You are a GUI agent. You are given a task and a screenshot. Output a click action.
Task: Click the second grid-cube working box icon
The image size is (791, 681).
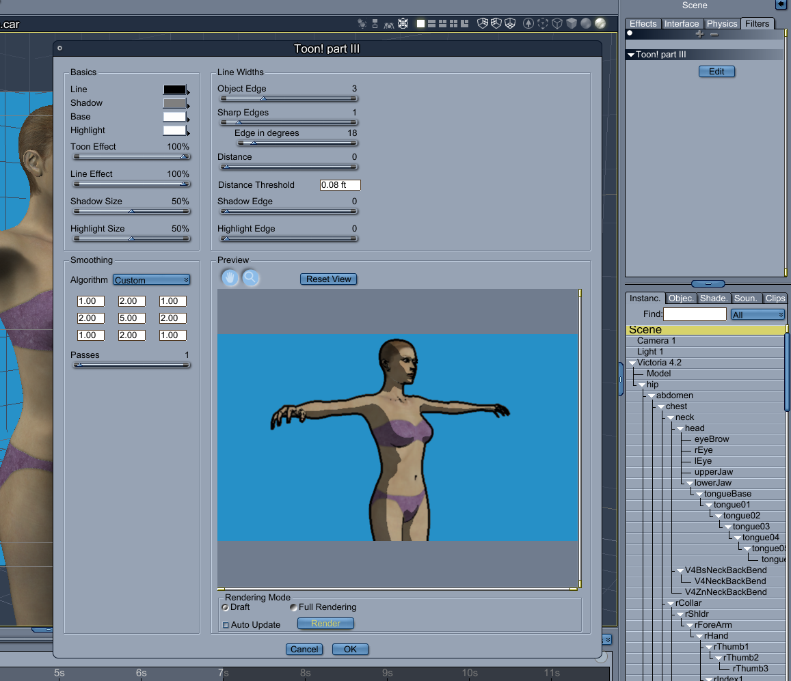tap(496, 23)
